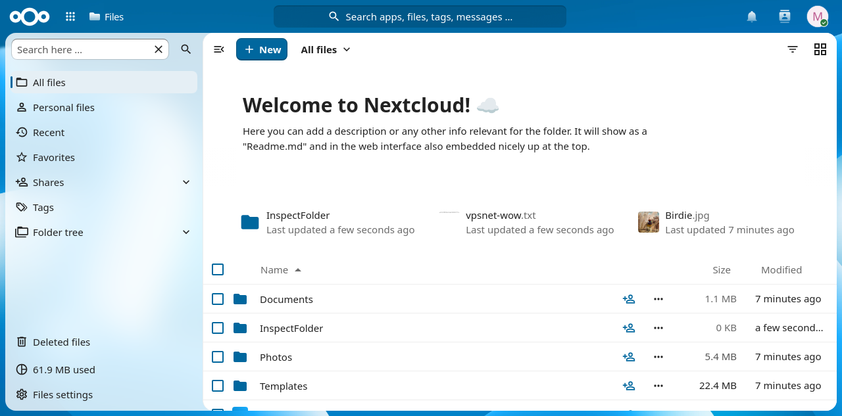Image resolution: width=842 pixels, height=416 pixels.
Task: Open Personal files view
Action: coord(104,107)
